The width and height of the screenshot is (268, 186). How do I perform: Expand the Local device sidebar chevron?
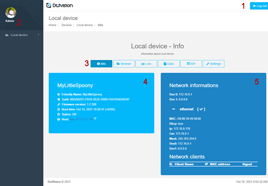pyautogui.click(x=38, y=35)
